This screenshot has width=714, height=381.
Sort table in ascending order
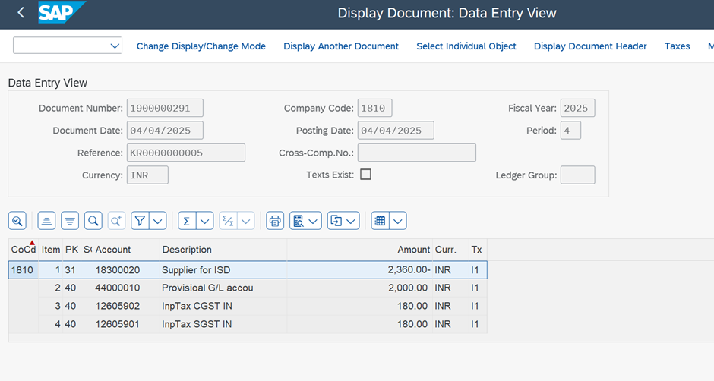[46, 221]
